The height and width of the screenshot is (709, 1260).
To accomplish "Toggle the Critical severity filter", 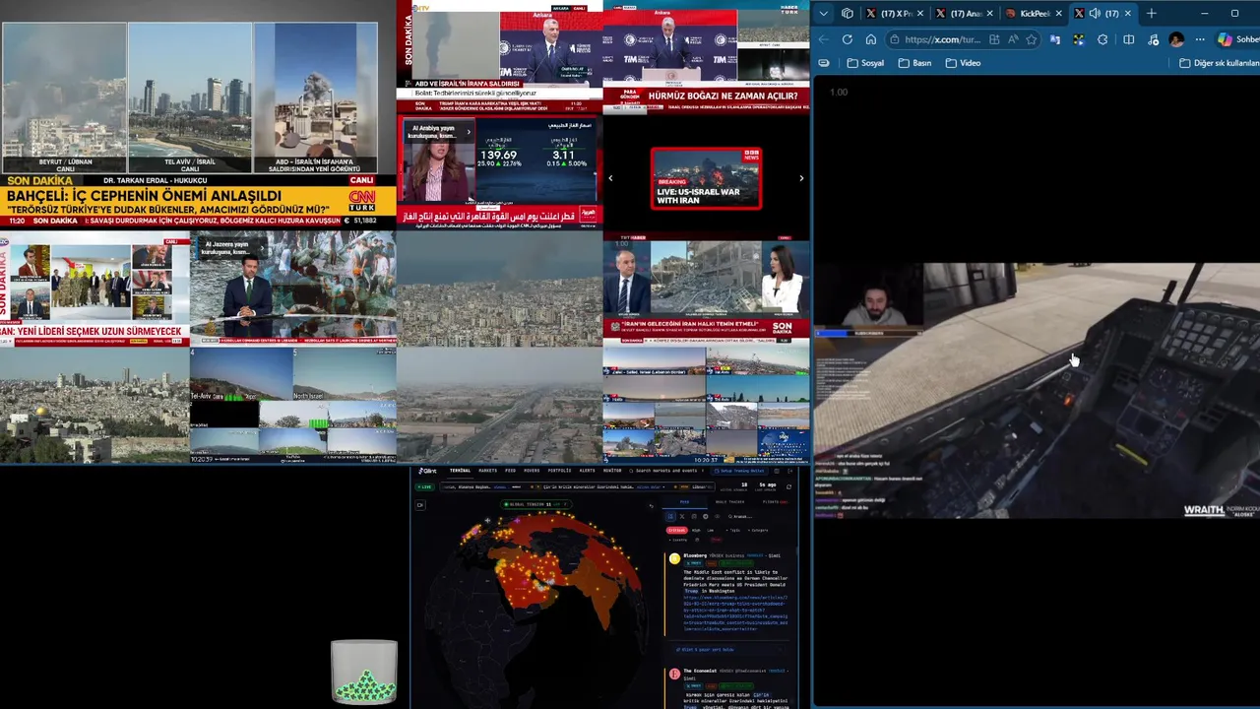I will coord(676,530).
